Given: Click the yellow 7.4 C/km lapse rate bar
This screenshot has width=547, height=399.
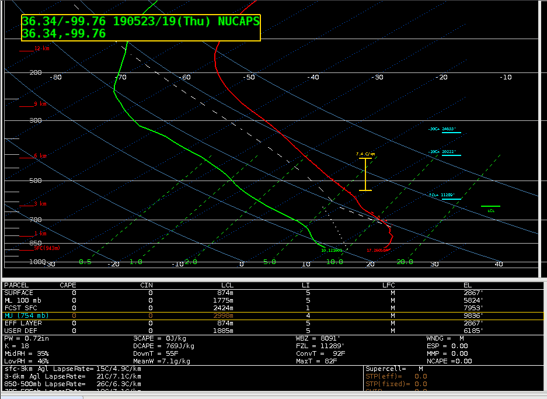Looking at the screenshot, I should (x=365, y=174).
